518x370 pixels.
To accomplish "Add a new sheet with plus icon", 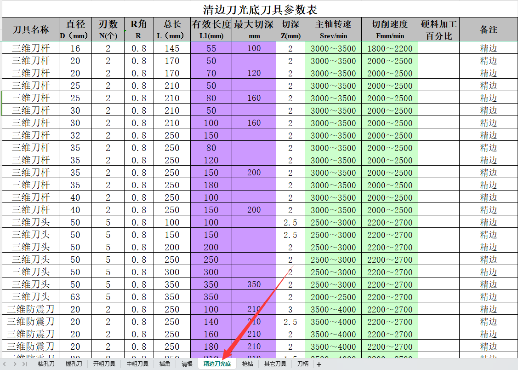I will [x=319, y=364].
